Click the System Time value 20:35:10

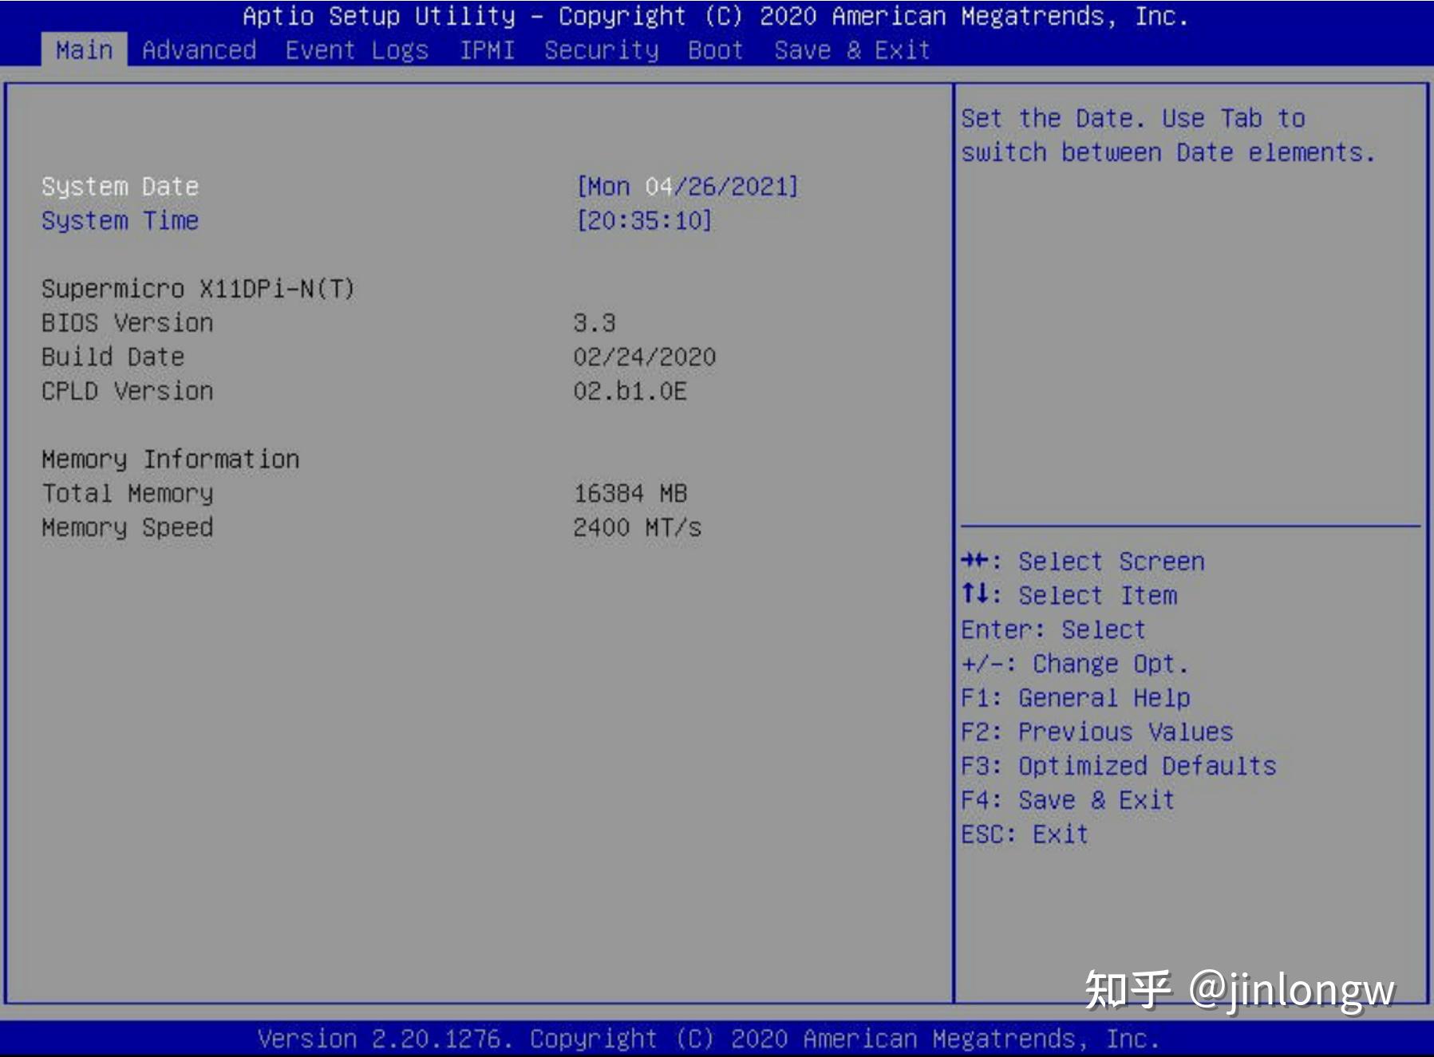[x=643, y=221]
